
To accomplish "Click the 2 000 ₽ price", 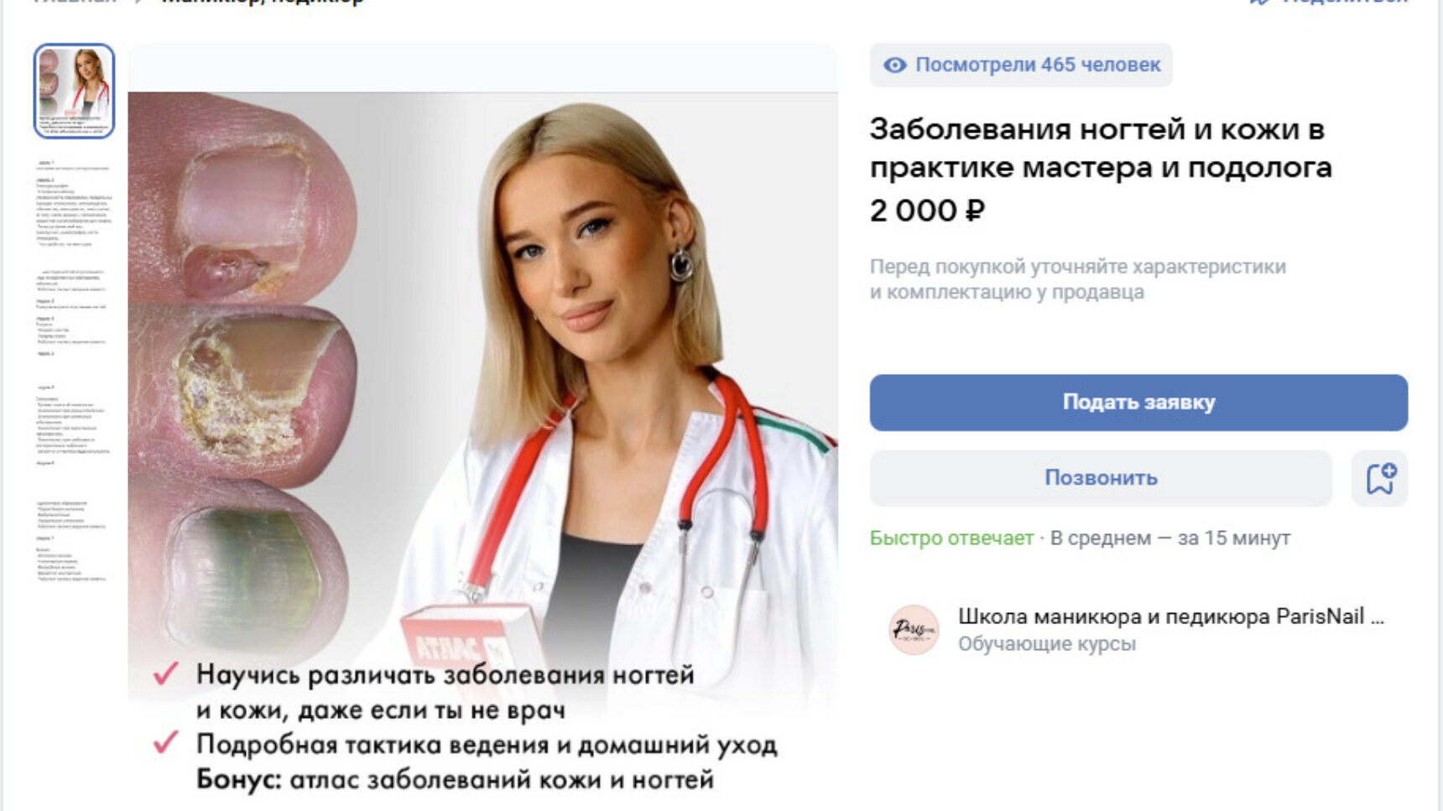I will [927, 211].
